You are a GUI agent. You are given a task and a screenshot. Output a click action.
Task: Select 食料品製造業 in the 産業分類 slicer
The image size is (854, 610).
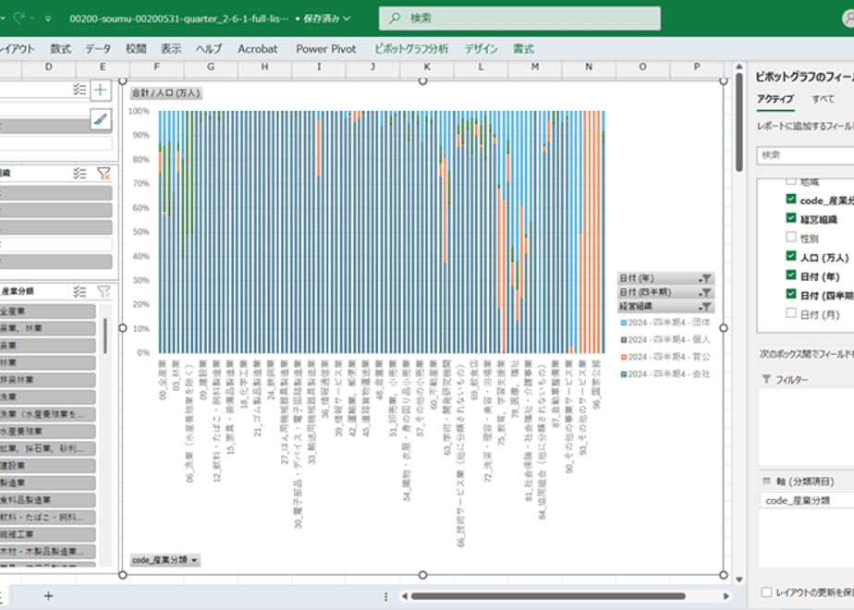47,499
